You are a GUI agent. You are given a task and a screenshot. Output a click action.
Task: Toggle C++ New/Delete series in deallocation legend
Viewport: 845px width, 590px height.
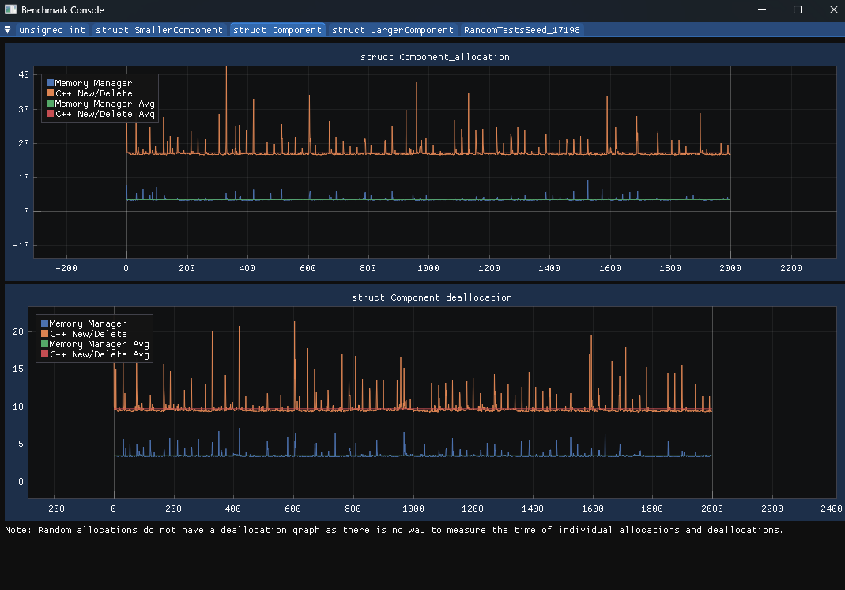coord(88,334)
